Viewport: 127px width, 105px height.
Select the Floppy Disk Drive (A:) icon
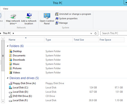(x=10, y=83)
